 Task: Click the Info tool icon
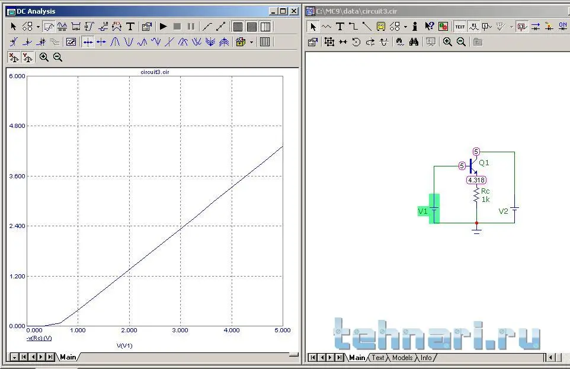(x=415, y=27)
